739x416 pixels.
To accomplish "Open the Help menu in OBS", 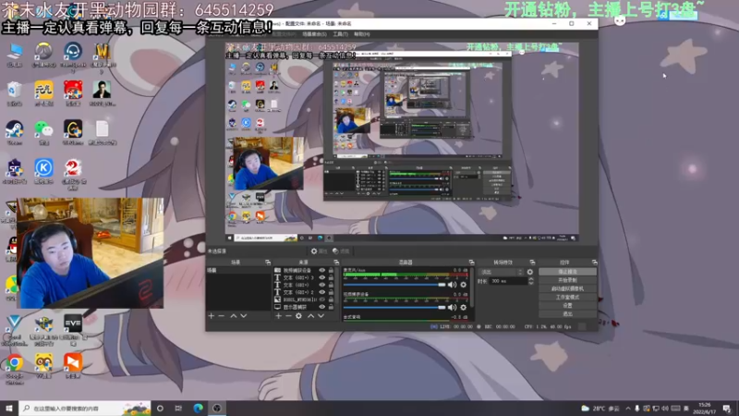I will (x=362, y=34).
